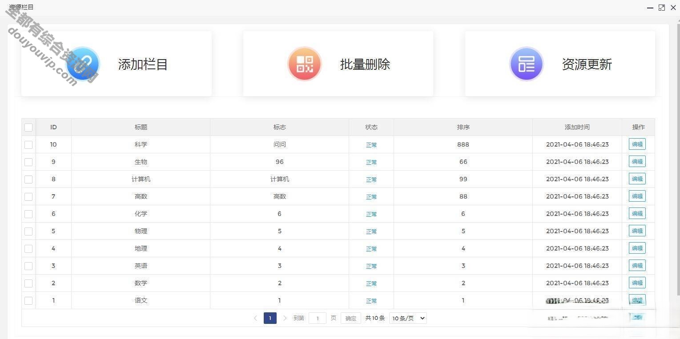Click the orange QR icon for 批量删除
Image resolution: width=680 pixels, height=339 pixels.
[305, 64]
